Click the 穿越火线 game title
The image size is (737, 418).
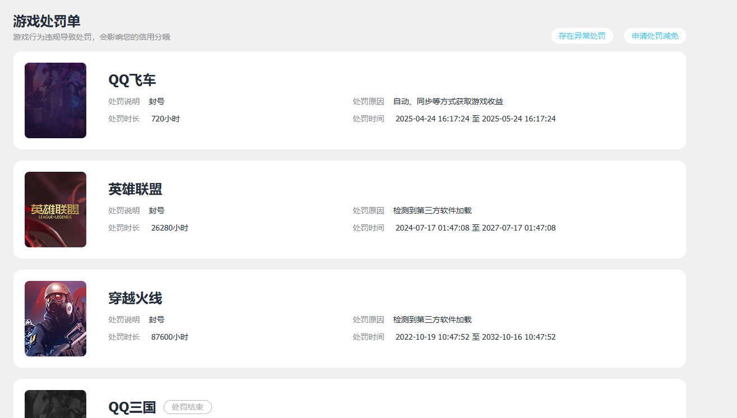coord(135,298)
